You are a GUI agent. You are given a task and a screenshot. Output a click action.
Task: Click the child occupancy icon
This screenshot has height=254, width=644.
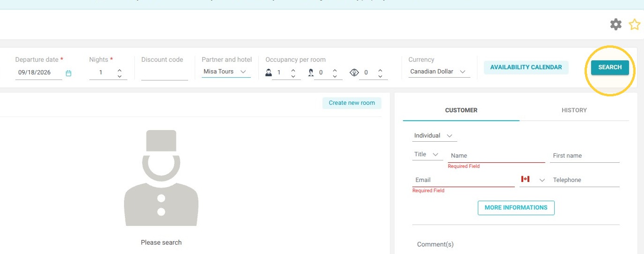(x=310, y=73)
